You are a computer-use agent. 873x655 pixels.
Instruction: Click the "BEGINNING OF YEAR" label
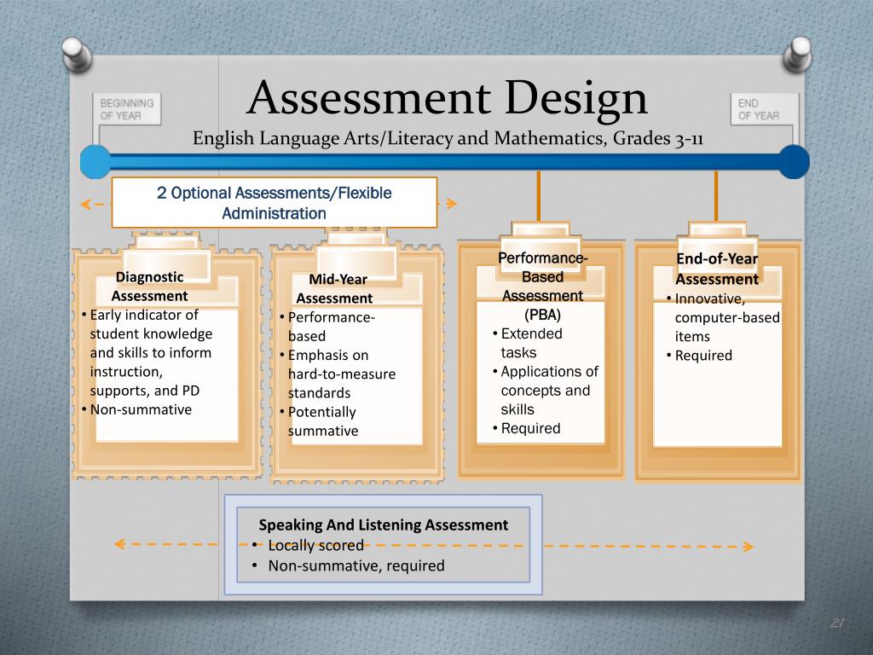127,109
